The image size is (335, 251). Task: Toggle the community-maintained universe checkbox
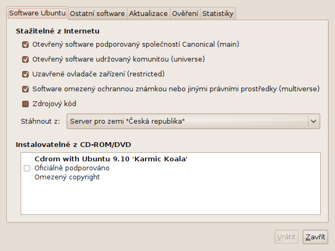coord(25,59)
